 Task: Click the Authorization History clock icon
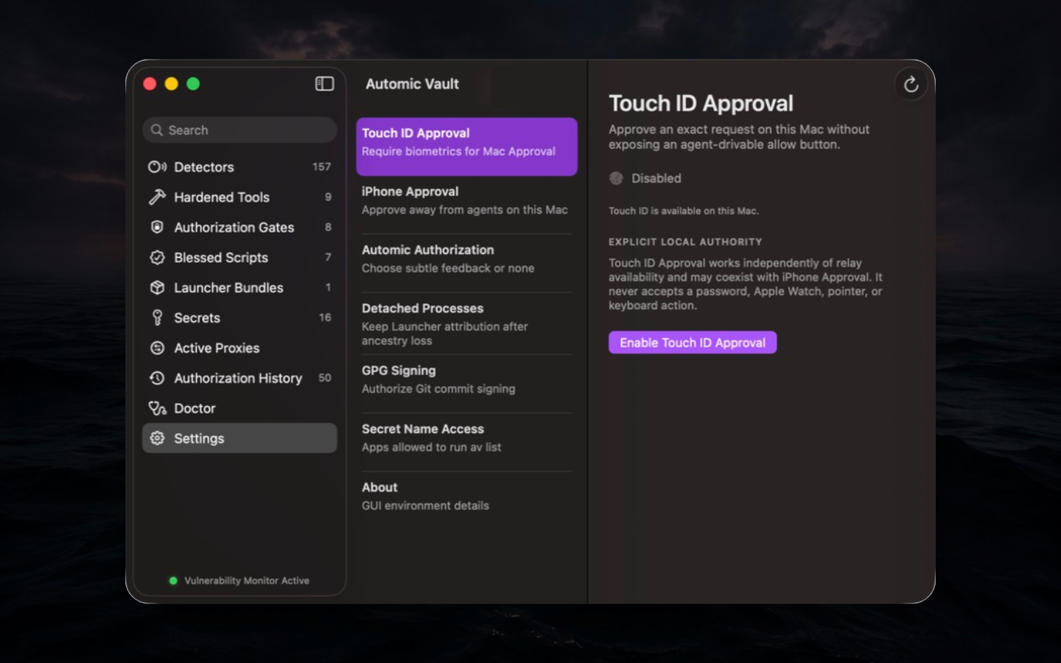(157, 379)
